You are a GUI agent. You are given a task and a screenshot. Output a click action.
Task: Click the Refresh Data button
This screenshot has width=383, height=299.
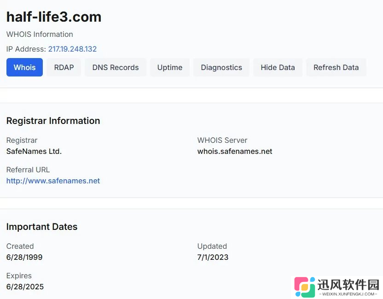click(x=336, y=67)
